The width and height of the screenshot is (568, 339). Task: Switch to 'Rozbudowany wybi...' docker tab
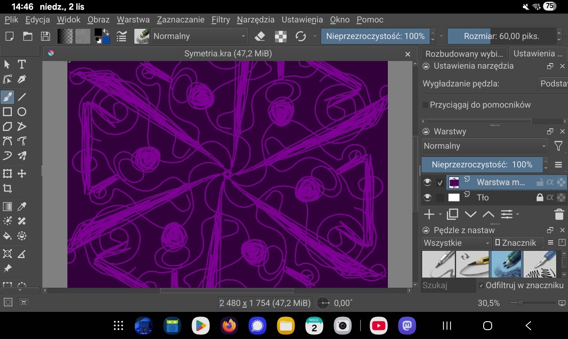pyautogui.click(x=464, y=54)
